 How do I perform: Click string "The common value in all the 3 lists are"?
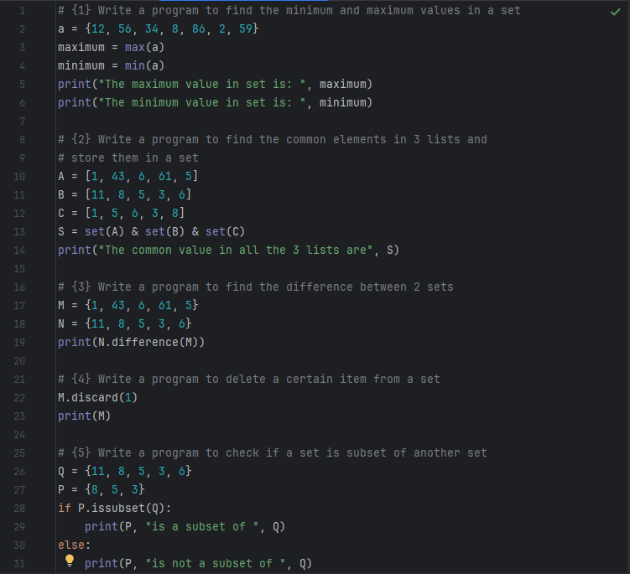tap(236, 251)
